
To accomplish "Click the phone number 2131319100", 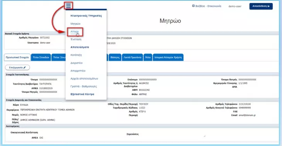I will pos(245,104).
